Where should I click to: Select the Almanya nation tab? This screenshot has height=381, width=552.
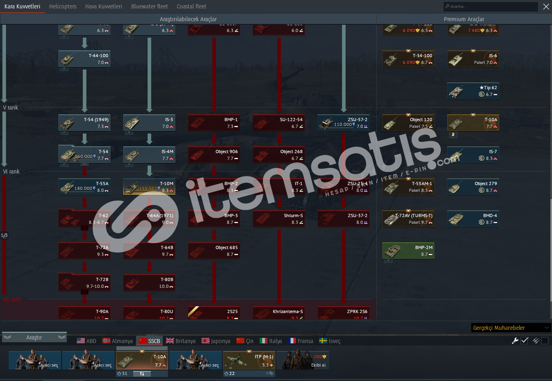(x=118, y=341)
